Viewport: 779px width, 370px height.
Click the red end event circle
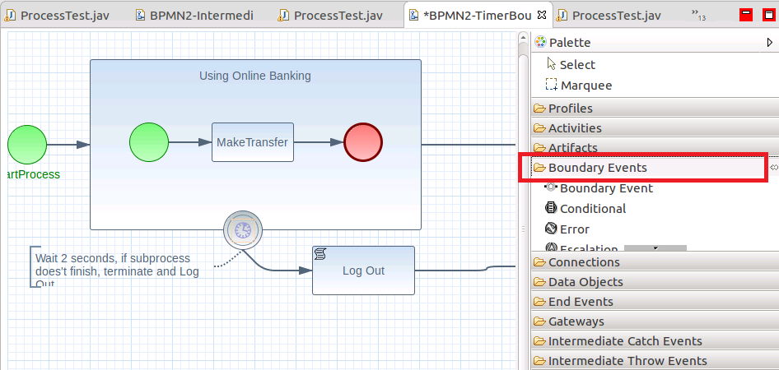pos(363,143)
